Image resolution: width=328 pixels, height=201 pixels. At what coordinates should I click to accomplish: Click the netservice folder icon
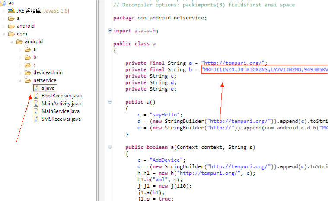28,81
